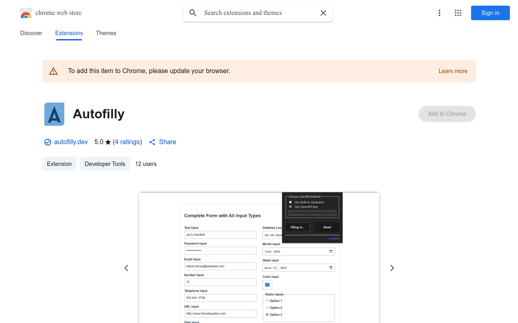The height and width of the screenshot is (323, 518).
Task: Click the Autofilly extension logo
Action: pos(54,114)
